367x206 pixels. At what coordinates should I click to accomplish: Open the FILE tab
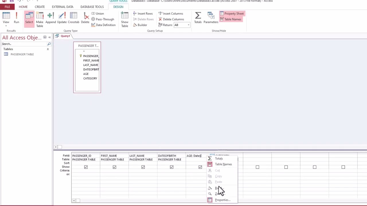pos(7,7)
